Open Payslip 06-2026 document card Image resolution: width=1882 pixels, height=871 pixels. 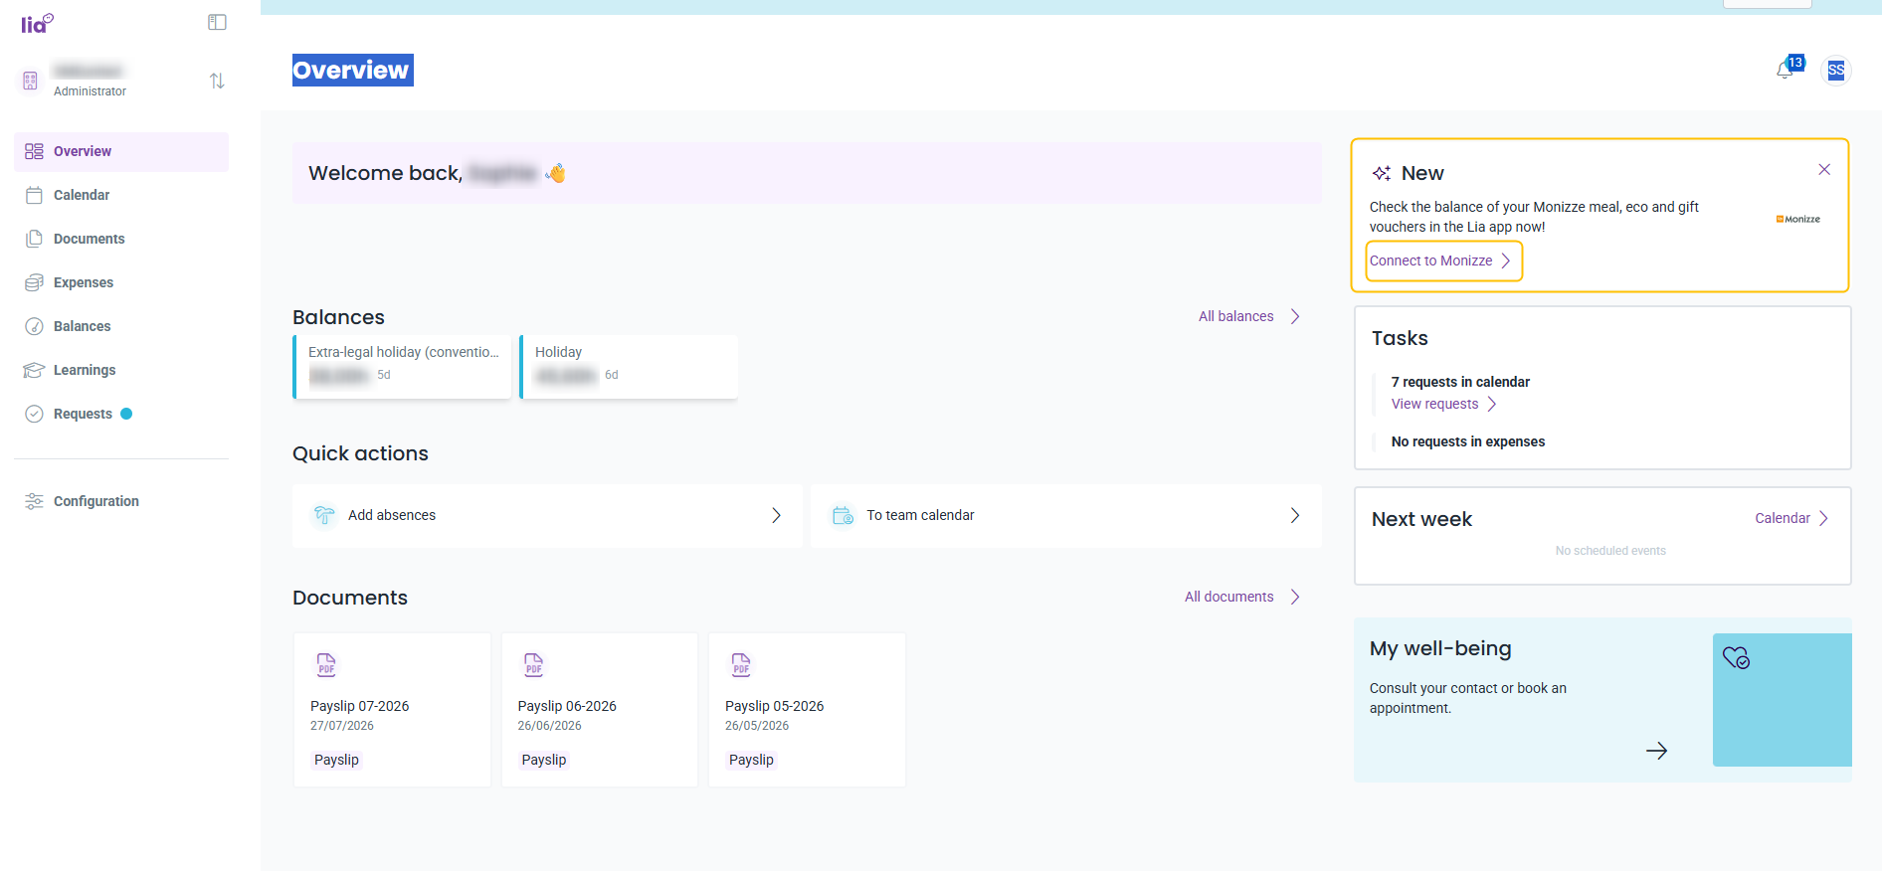[x=600, y=710]
